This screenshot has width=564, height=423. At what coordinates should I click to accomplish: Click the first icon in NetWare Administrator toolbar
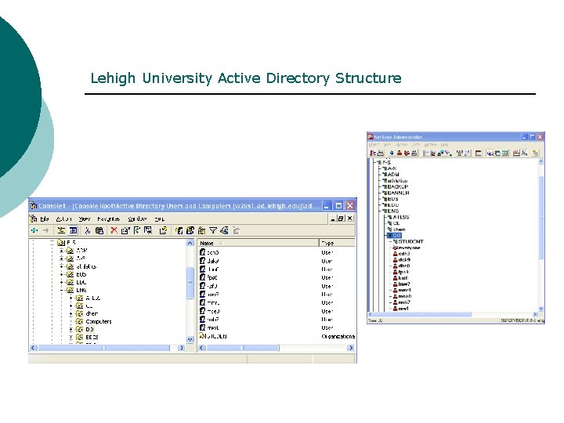[x=373, y=154]
